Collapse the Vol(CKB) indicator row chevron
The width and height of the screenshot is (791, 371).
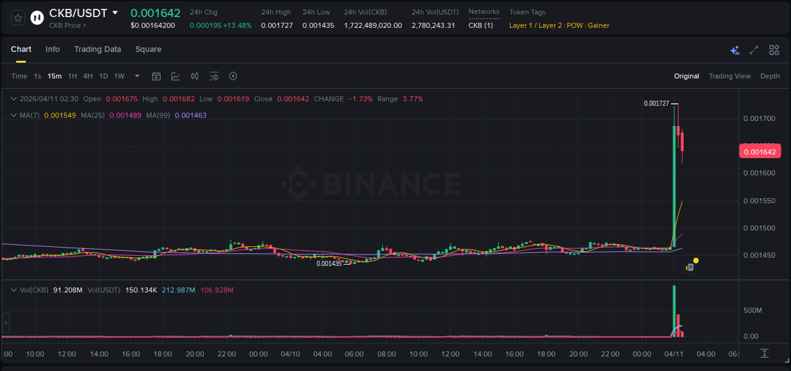click(x=14, y=290)
